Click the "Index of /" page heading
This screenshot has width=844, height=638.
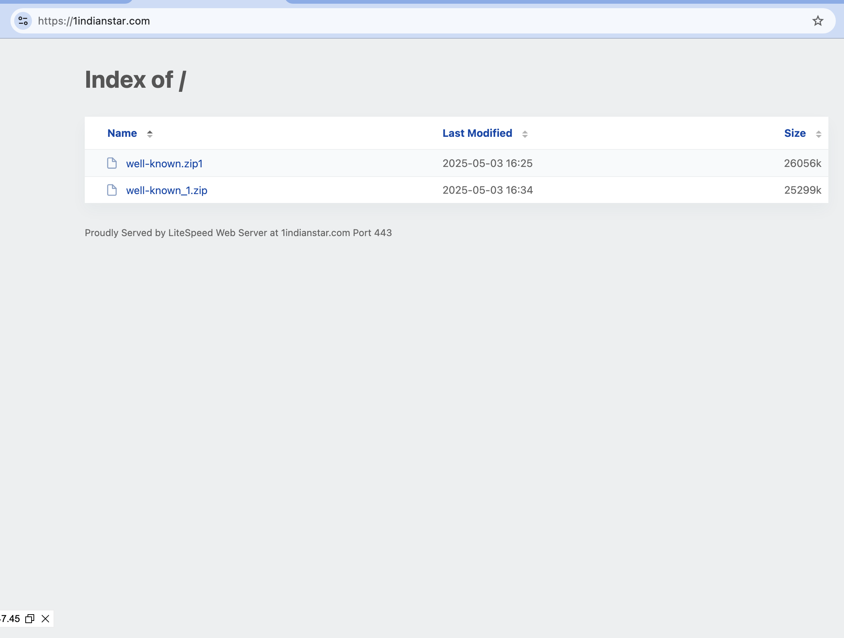pyautogui.click(x=135, y=80)
